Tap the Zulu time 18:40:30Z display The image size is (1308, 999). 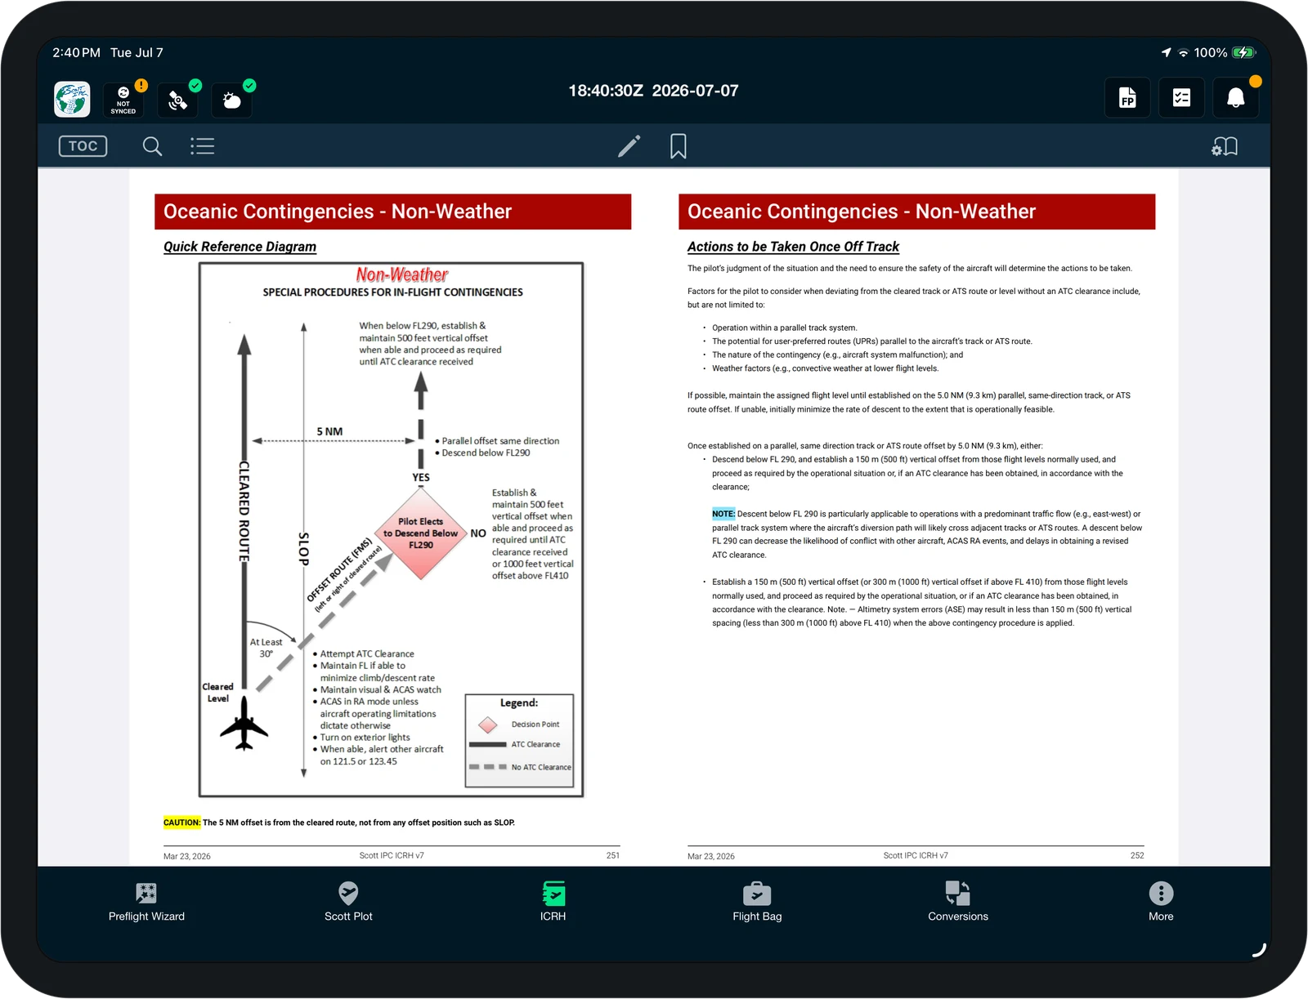point(606,91)
